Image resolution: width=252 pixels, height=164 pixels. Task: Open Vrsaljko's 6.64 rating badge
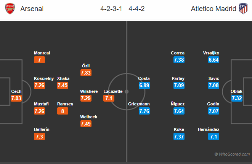click(x=213, y=60)
